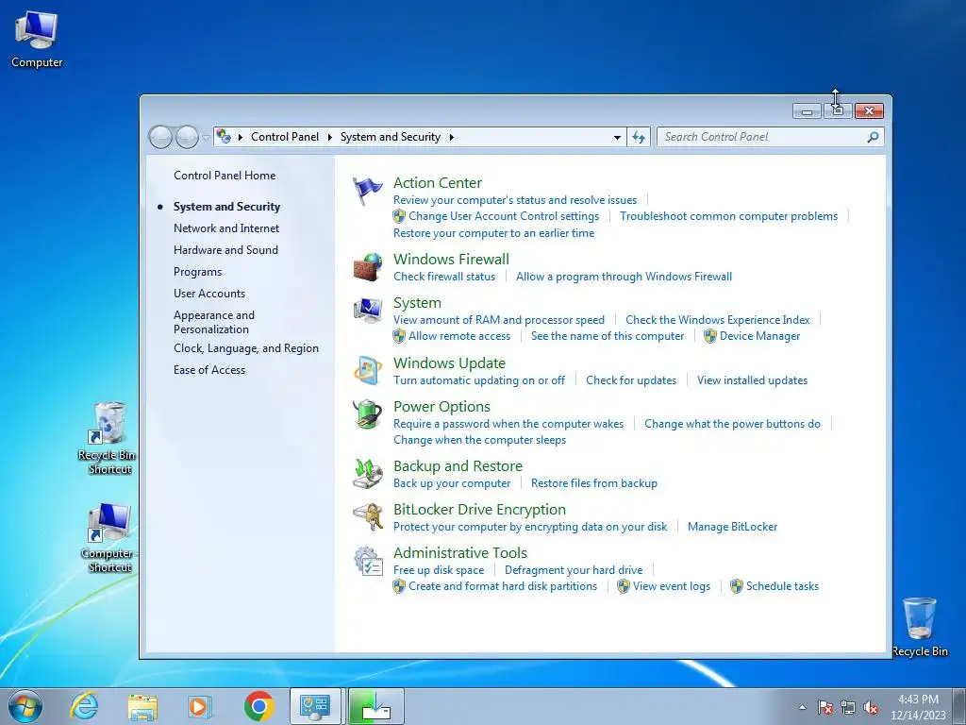Open Hardware and Sound category
966x725 pixels.
point(225,249)
